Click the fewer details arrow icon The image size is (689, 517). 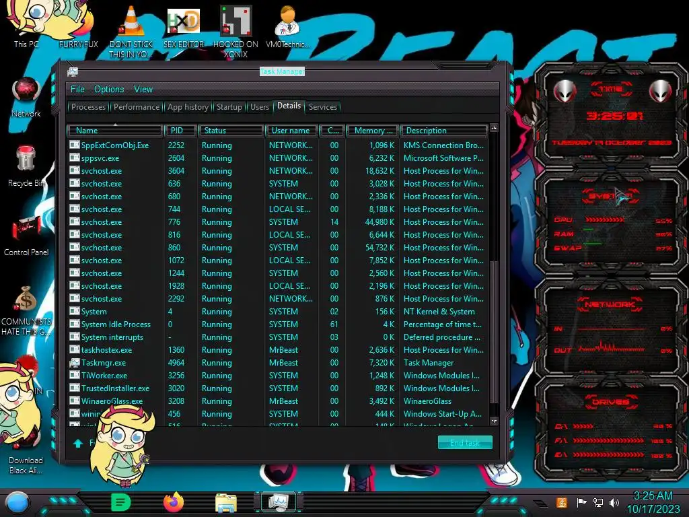[x=78, y=443]
